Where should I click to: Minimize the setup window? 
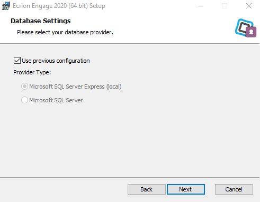[201, 6]
